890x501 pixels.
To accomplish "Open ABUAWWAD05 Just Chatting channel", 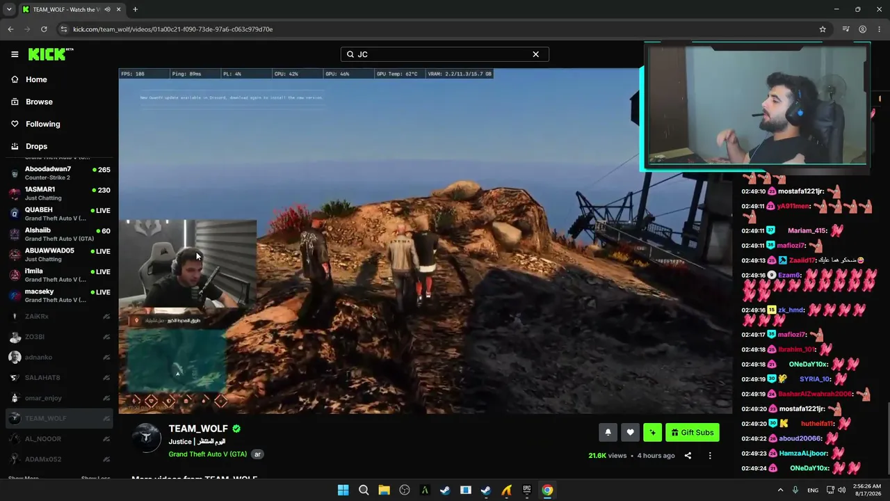I will [59, 255].
